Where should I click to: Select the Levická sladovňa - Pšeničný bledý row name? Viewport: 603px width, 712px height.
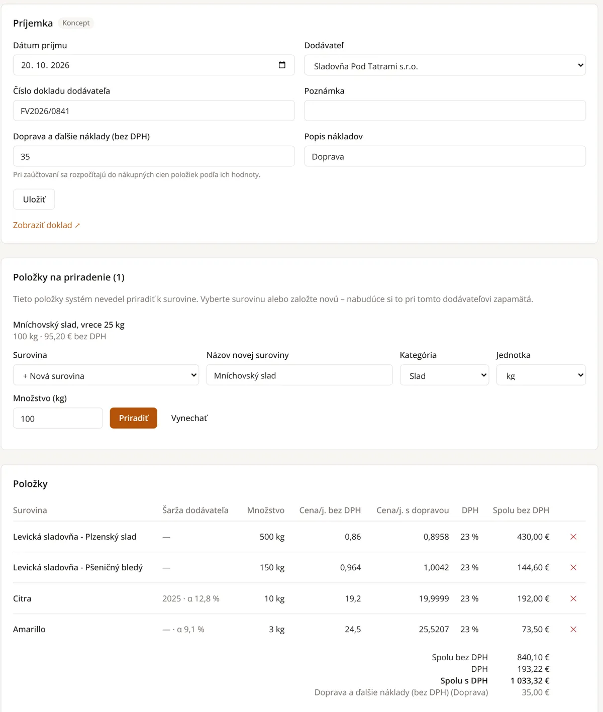(78, 567)
